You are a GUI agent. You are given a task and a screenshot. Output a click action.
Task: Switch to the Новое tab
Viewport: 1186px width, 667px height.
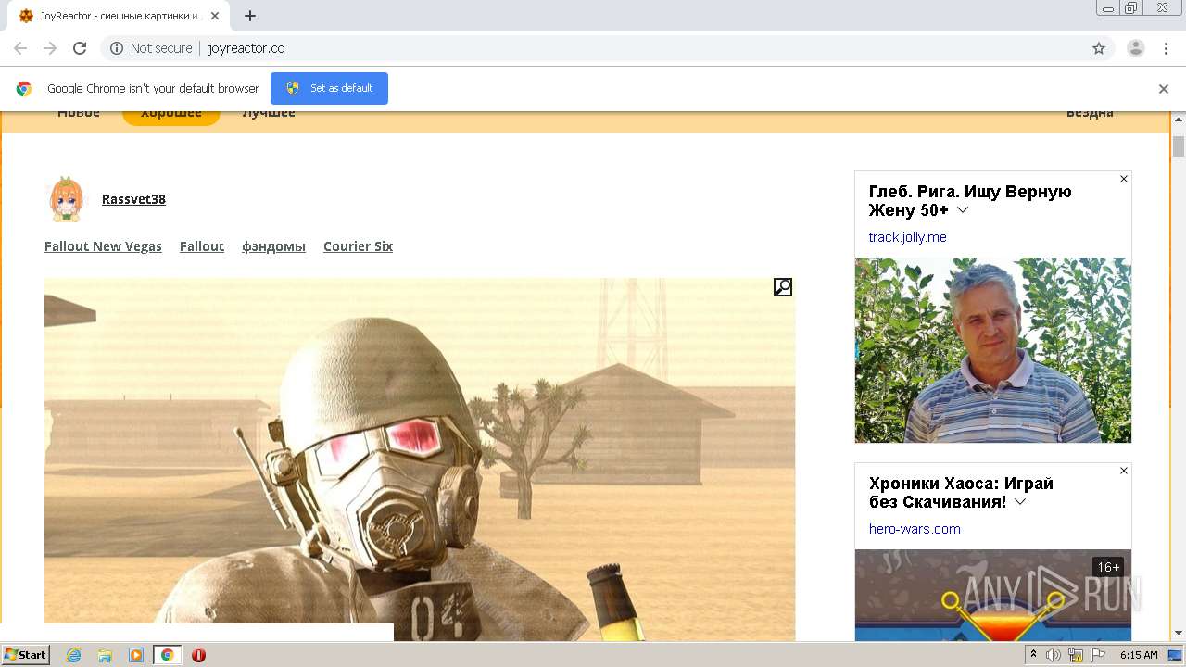79,114
